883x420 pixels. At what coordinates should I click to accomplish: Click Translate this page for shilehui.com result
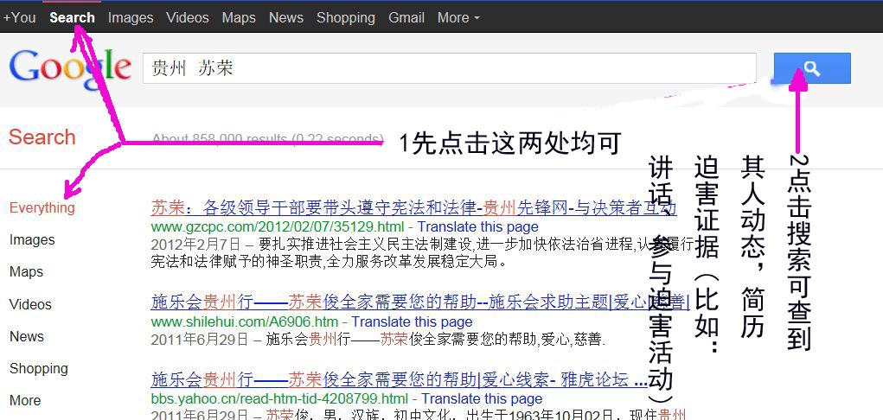pos(412,321)
